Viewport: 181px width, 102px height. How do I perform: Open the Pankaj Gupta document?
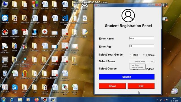point(35,19)
